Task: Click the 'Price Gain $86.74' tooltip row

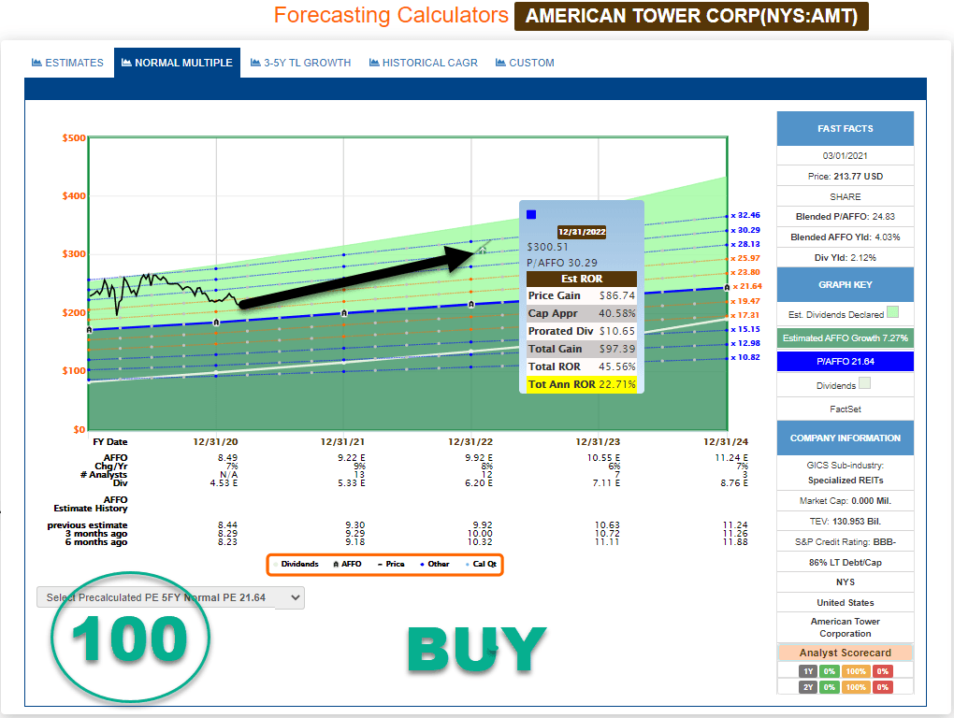Action: point(582,295)
